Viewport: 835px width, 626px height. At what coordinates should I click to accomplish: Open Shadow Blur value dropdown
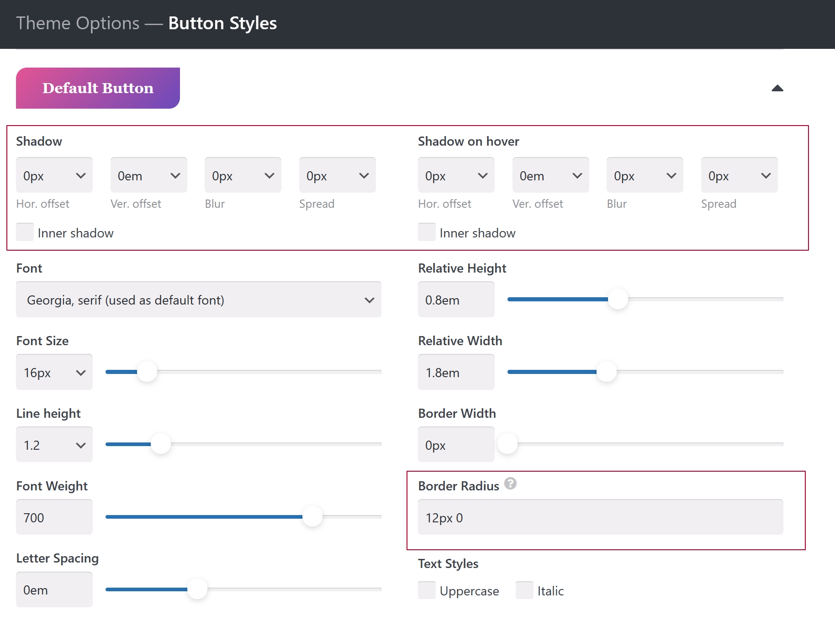pyautogui.click(x=243, y=176)
